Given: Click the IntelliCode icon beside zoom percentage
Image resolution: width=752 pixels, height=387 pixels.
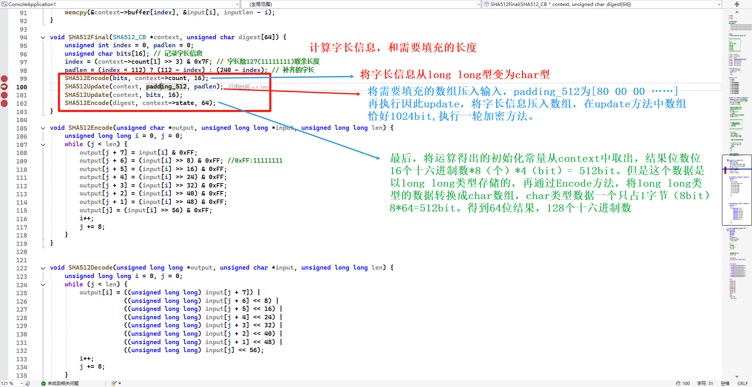Looking at the screenshot, I should point(28,383).
